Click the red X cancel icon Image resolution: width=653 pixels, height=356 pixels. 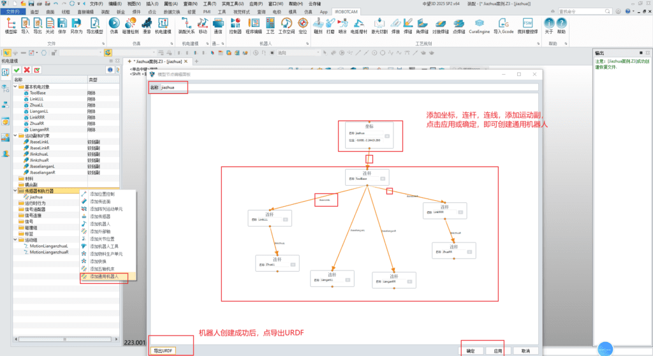tap(27, 70)
